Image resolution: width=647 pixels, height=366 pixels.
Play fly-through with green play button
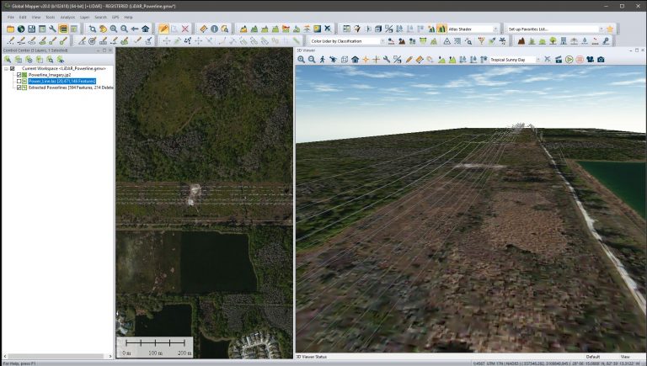569,60
